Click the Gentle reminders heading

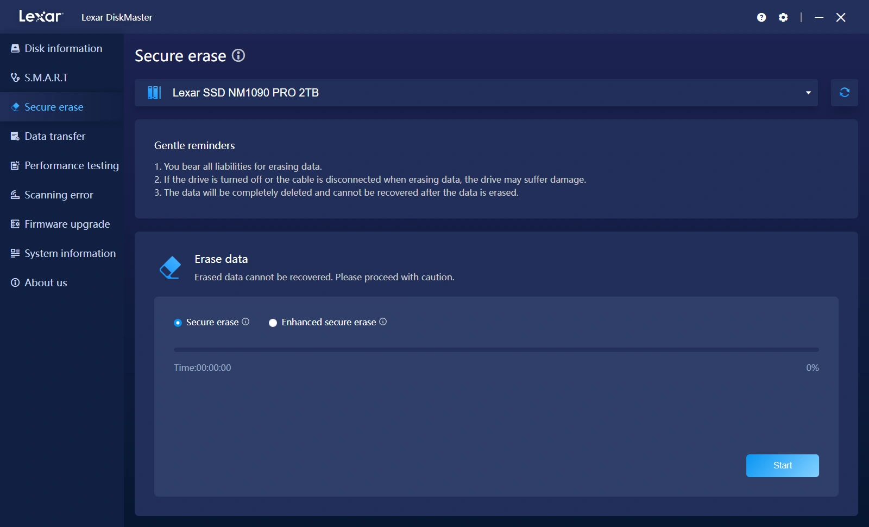coord(194,145)
